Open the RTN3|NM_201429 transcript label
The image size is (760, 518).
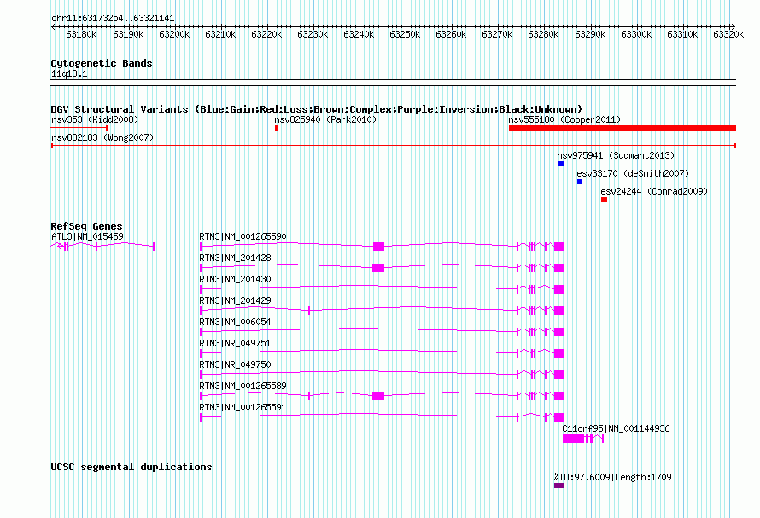pos(235,300)
